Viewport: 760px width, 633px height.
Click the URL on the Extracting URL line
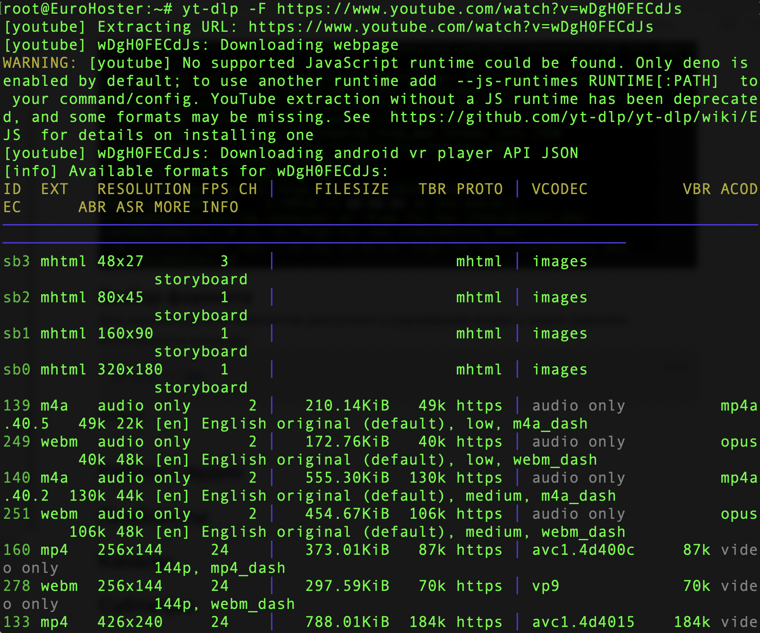pos(451,27)
